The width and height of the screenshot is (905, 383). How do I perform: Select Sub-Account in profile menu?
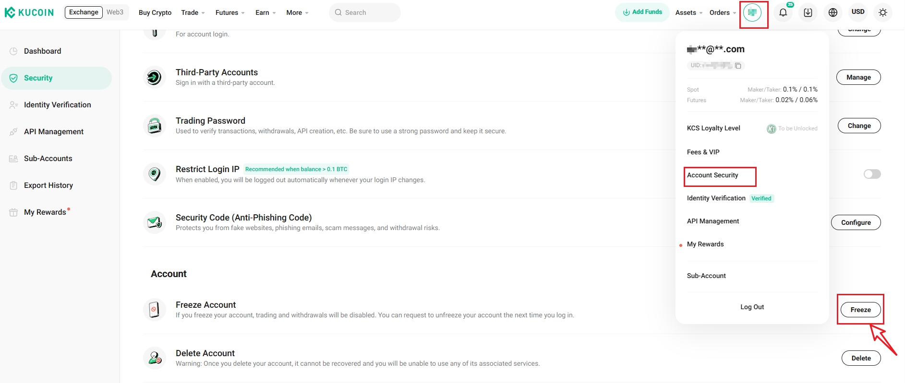click(x=706, y=276)
